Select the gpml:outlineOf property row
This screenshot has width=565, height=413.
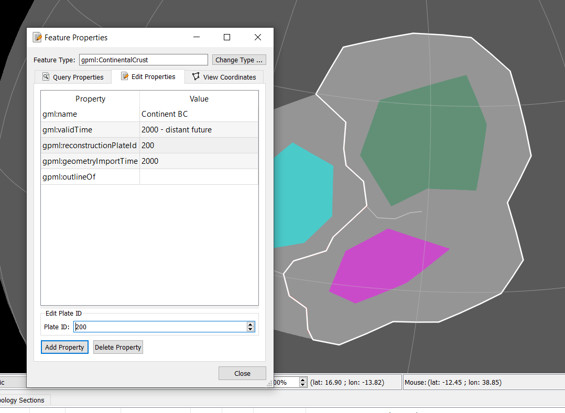click(x=149, y=177)
